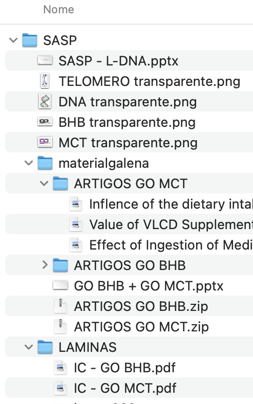Click the SASP folder icon
The image size is (253, 404).
point(30,40)
